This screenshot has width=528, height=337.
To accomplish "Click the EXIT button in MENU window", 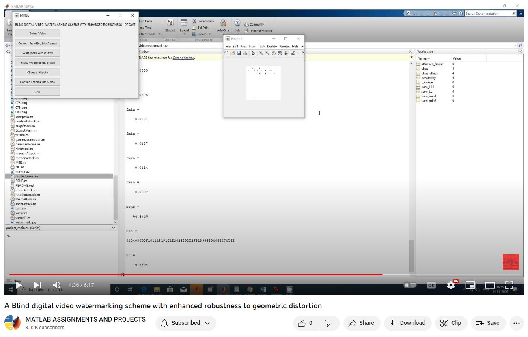I will coord(37,92).
